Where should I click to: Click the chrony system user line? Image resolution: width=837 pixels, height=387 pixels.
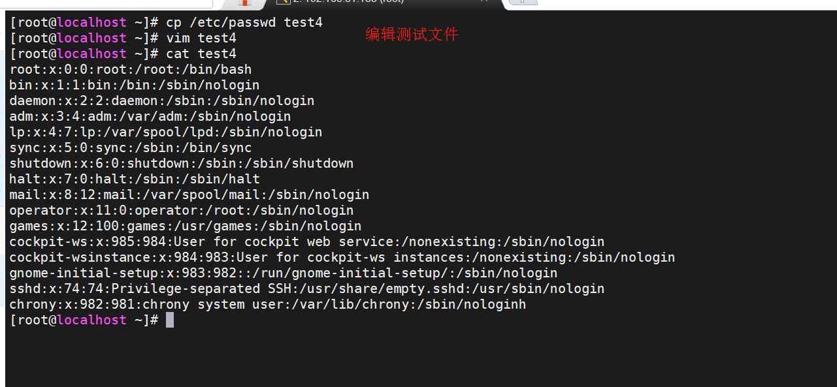click(x=268, y=304)
